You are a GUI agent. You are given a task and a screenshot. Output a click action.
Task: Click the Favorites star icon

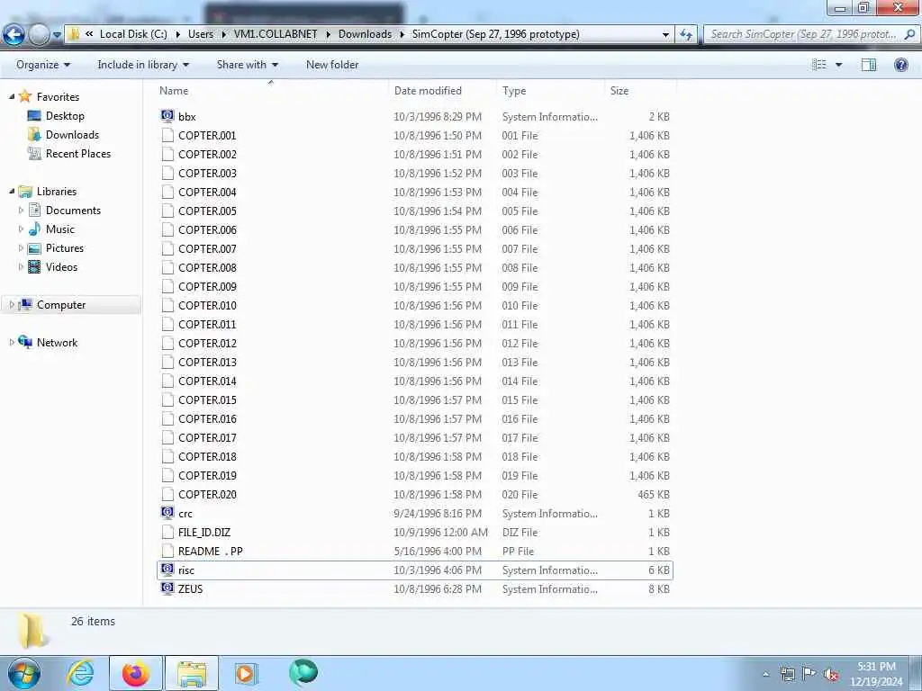24,95
